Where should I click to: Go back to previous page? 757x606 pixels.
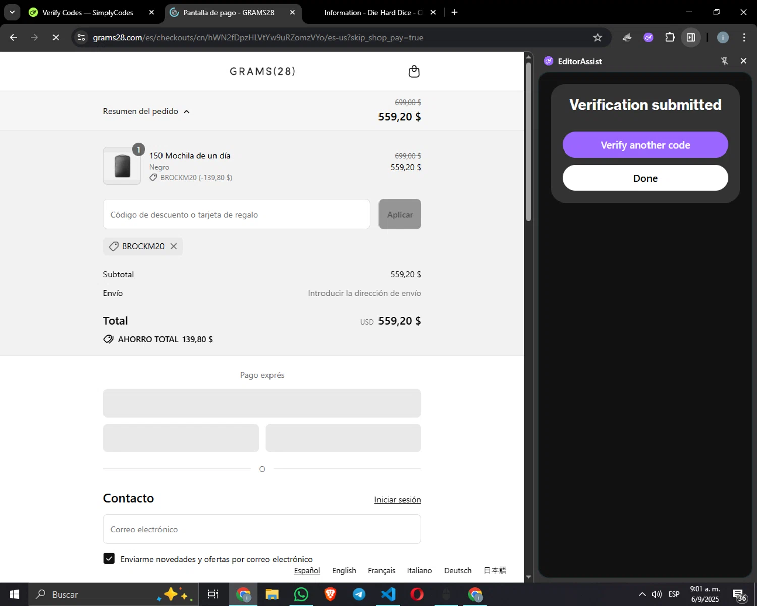click(x=14, y=37)
